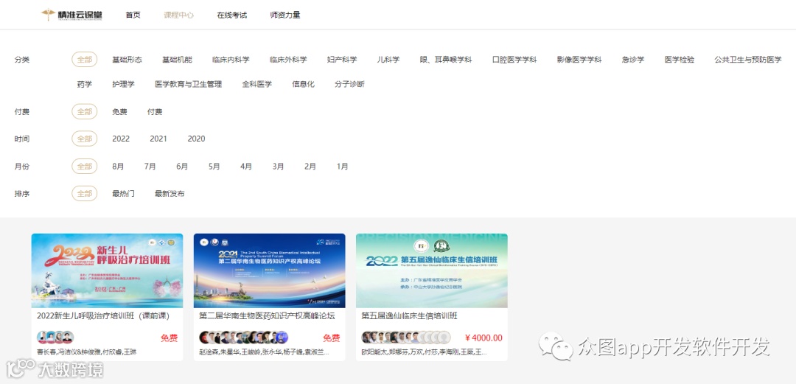Open 师资力量 page

click(x=285, y=15)
